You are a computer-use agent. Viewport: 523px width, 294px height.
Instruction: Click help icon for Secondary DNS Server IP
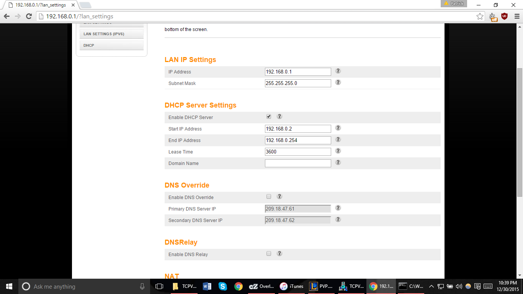pyautogui.click(x=338, y=219)
